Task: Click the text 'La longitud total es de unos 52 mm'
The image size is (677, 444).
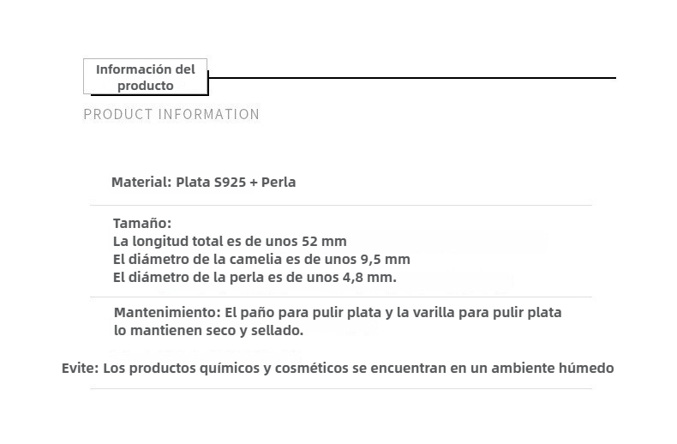Action: (230, 241)
